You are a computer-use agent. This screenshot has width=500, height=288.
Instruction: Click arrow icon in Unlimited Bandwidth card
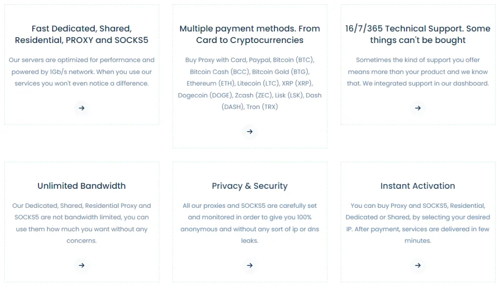(82, 266)
